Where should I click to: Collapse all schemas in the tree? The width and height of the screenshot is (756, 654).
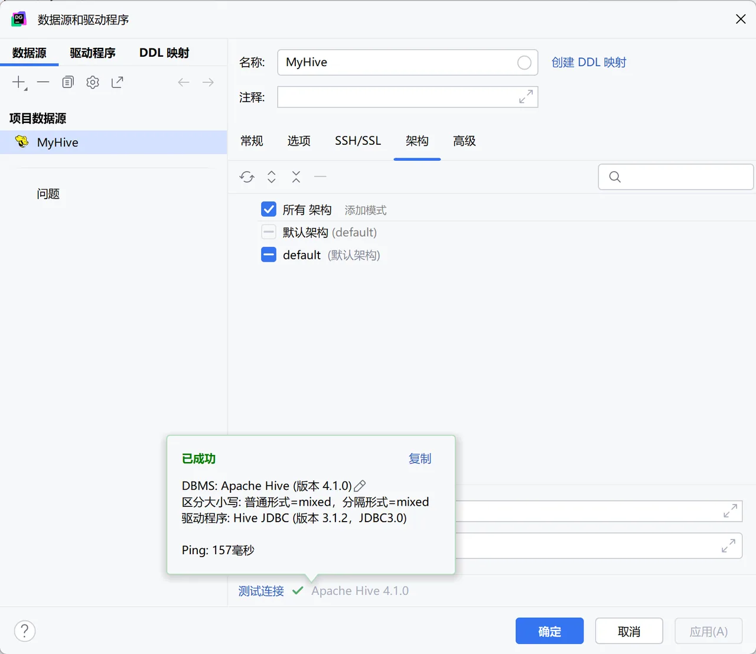pos(296,177)
